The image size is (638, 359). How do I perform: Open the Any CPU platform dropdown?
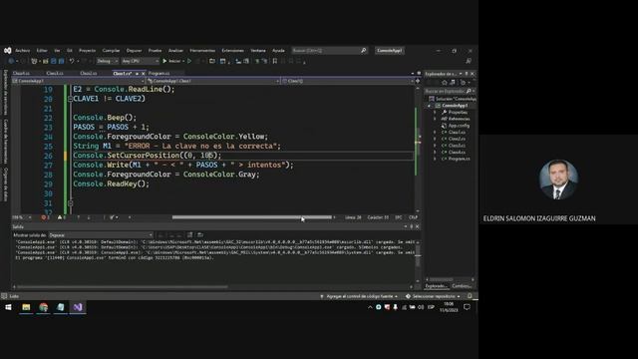coord(140,61)
